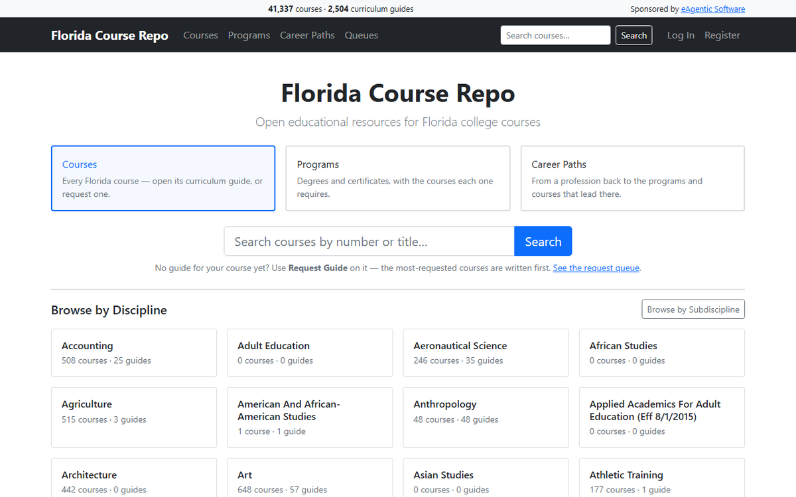Open American And African-American Studies card

click(x=310, y=417)
